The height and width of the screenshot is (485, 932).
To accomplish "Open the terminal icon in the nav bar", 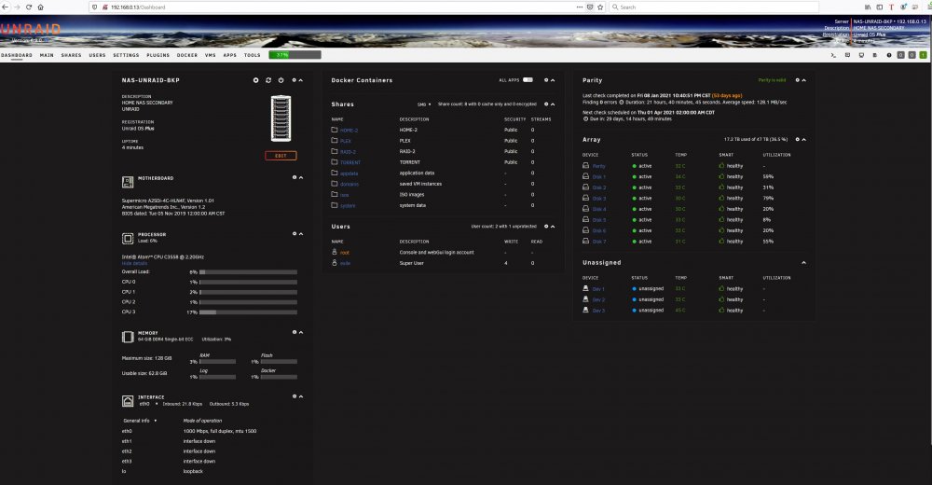I will click(x=833, y=55).
